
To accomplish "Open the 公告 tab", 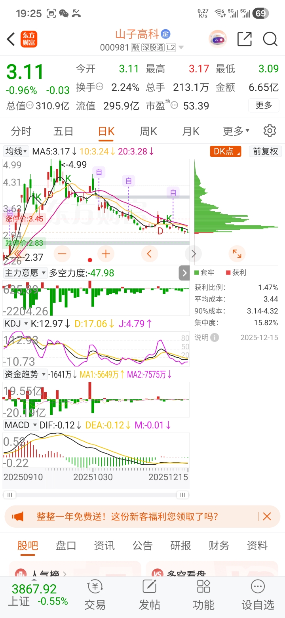I will pyautogui.click(x=142, y=546).
